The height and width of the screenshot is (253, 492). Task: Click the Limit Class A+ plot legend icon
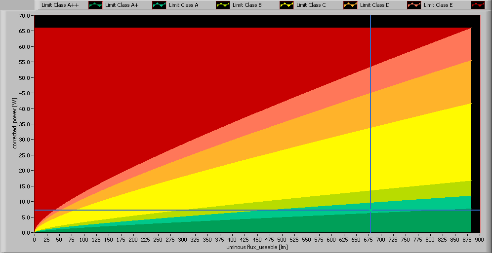click(x=159, y=5)
